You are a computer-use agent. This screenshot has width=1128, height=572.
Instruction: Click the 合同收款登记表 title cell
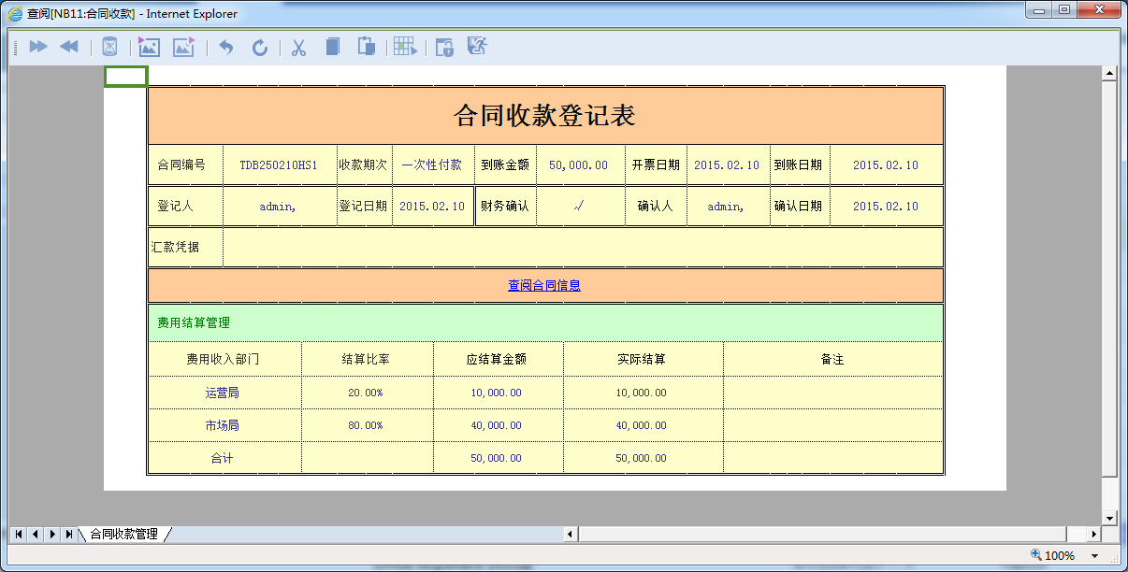click(545, 115)
